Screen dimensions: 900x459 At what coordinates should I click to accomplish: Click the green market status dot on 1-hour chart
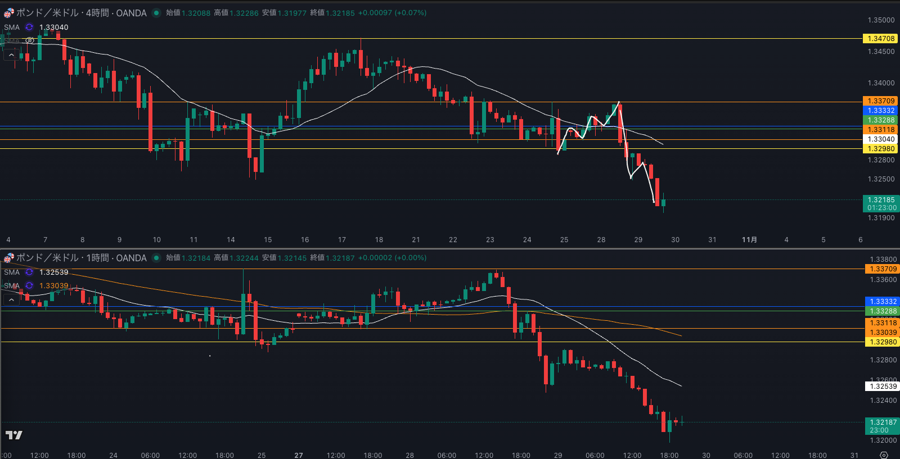click(x=156, y=258)
